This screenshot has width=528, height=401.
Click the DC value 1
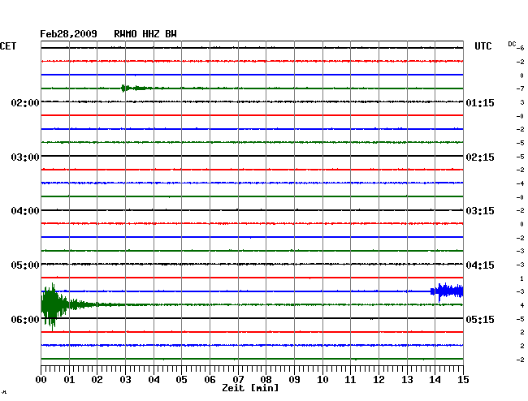522,278
